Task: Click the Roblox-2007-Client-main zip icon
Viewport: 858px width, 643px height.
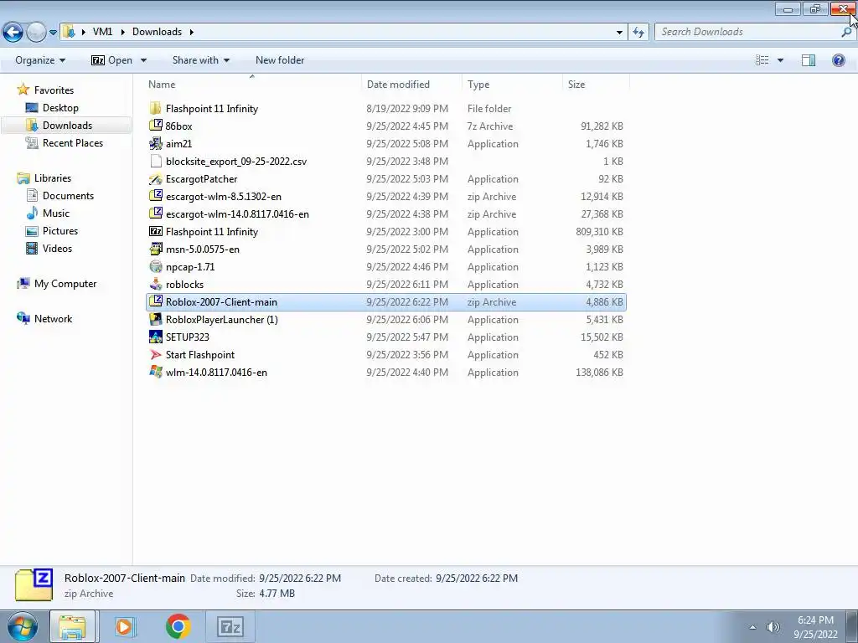Action: pos(156,301)
